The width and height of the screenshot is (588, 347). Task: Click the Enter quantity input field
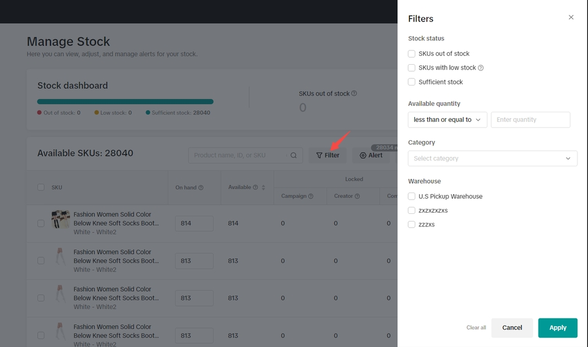[x=530, y=120]
